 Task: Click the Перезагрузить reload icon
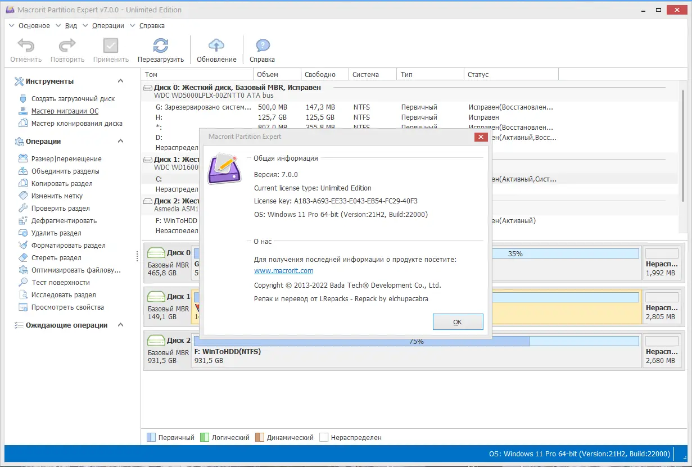[161, 46]
